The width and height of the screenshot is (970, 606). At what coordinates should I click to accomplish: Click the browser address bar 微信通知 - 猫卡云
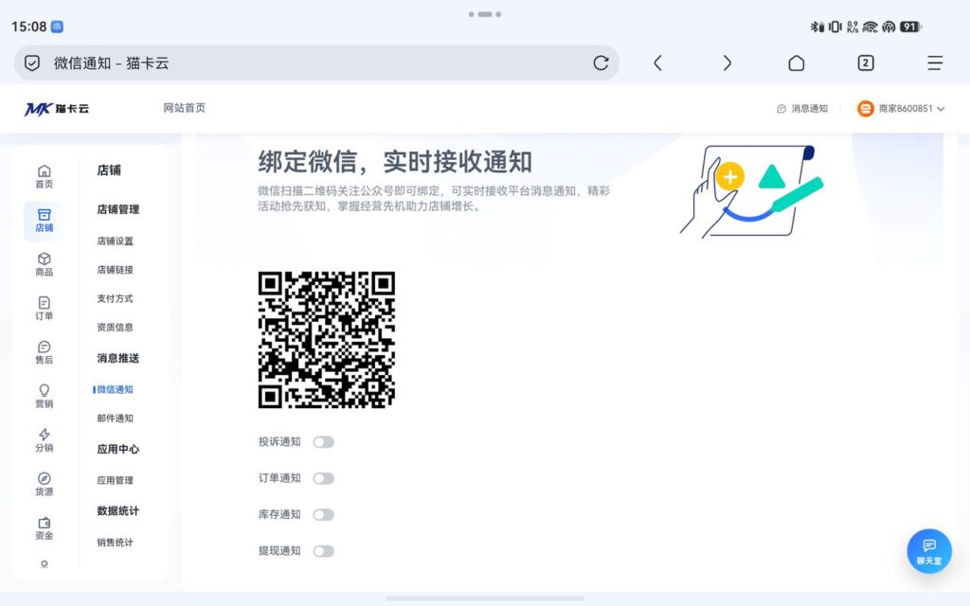316,62
